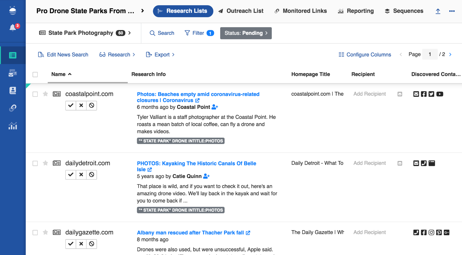Add Coastal Point author as contact
The image size is (462, 255).
[x=215, y=107]
